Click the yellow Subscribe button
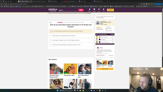Viewport: 163px width, 92px height. pos(110,10)
